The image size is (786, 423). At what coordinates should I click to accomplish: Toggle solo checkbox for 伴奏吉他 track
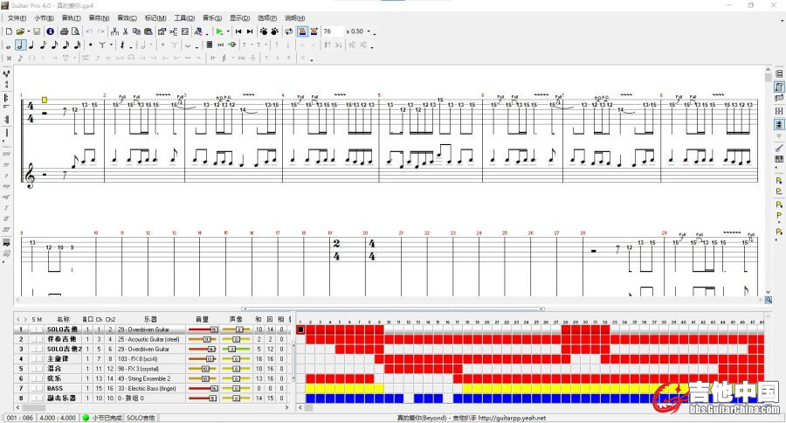click(x=33, y=339)
